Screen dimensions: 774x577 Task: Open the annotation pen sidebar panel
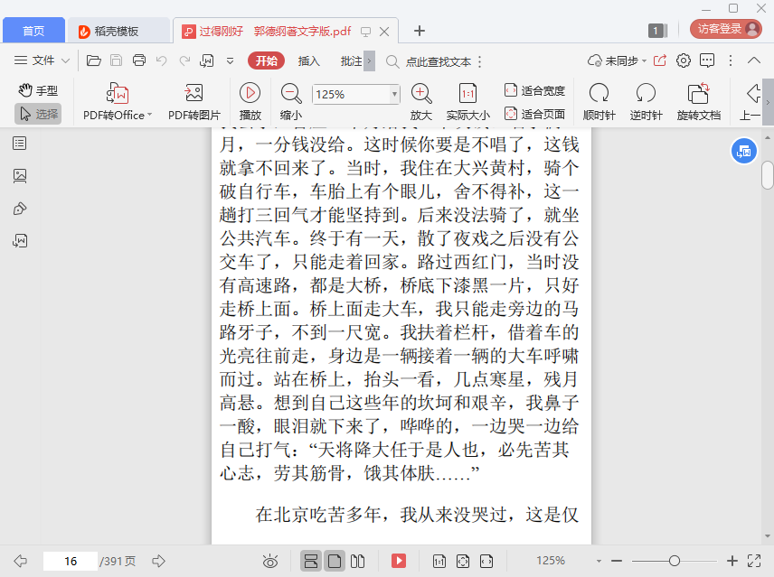point(20,209)
